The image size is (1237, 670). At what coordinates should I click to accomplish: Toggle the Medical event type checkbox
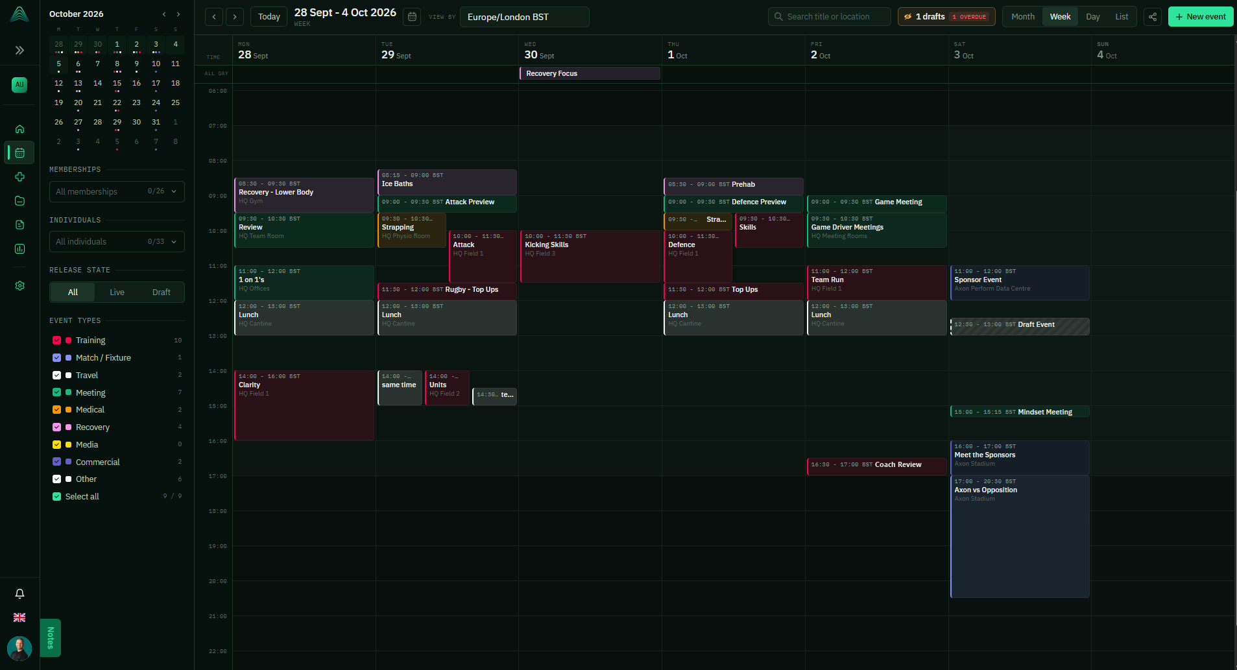pos(56,410)
